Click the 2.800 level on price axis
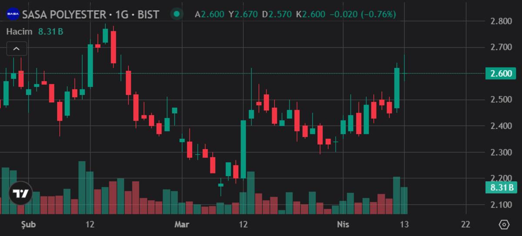 500,21
